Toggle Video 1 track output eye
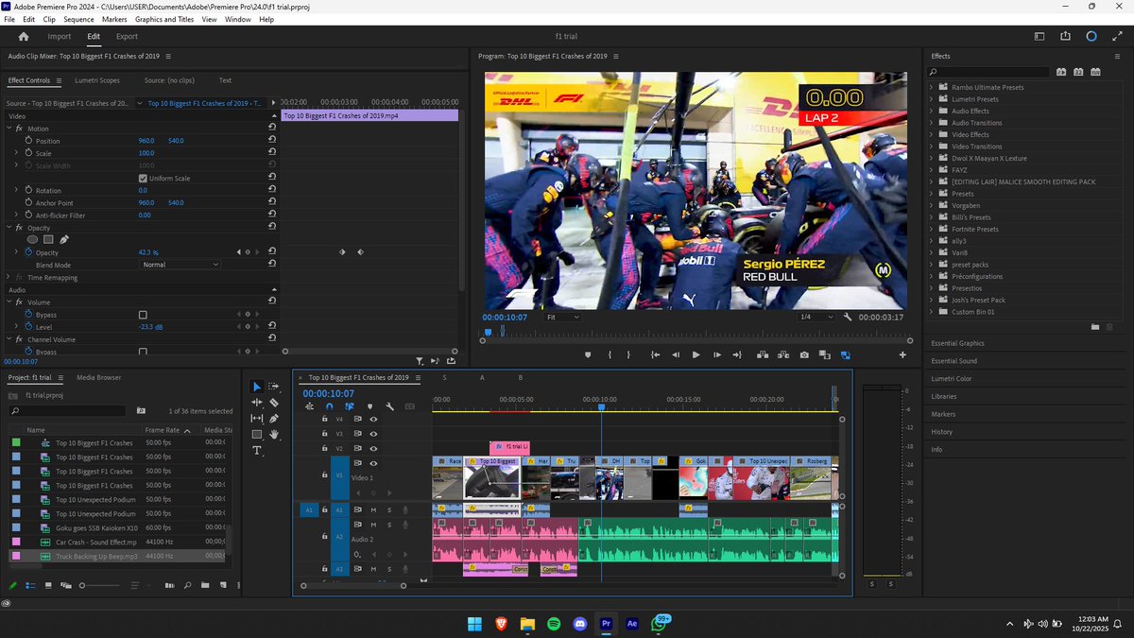Image resolution: width=1134 pixels, height=638 pixels. (x=373, y=463)
